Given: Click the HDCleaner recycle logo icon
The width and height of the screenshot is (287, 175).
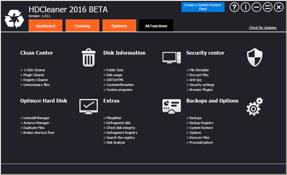Looking at the screenshot, I should coord(14,19).
